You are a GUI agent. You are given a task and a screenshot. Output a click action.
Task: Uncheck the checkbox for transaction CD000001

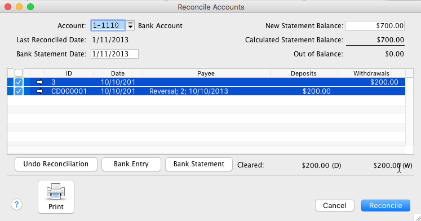[19, 91]
